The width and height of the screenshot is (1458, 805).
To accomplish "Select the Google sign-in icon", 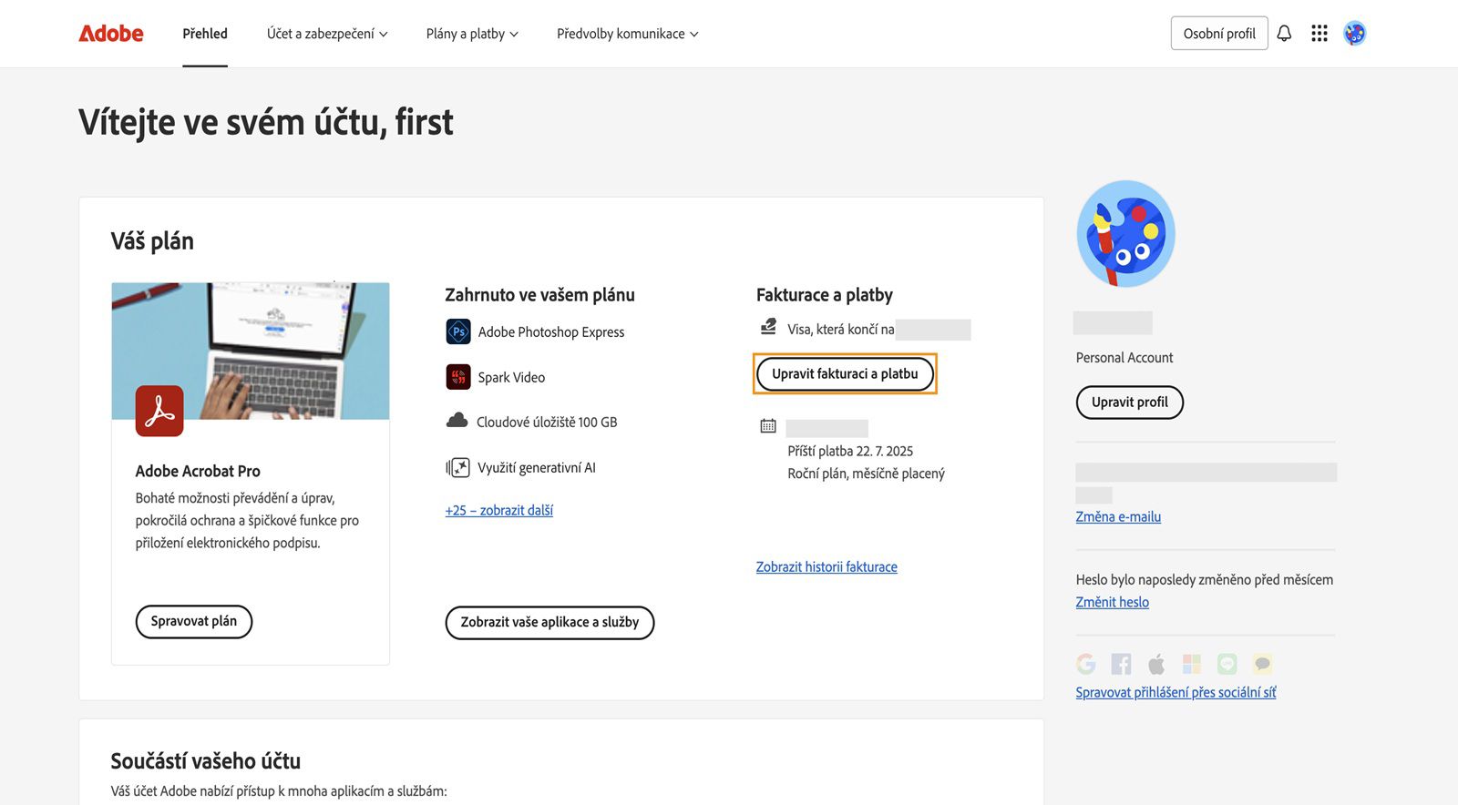I will click(x=1084, y=664).
